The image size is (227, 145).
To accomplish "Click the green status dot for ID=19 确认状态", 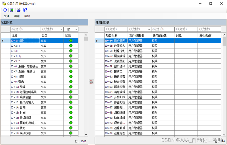I will [x=71, y=133].
